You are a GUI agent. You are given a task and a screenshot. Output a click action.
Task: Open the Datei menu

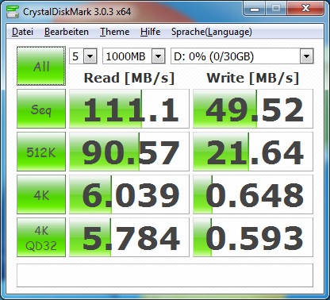(x=22, y=32)
